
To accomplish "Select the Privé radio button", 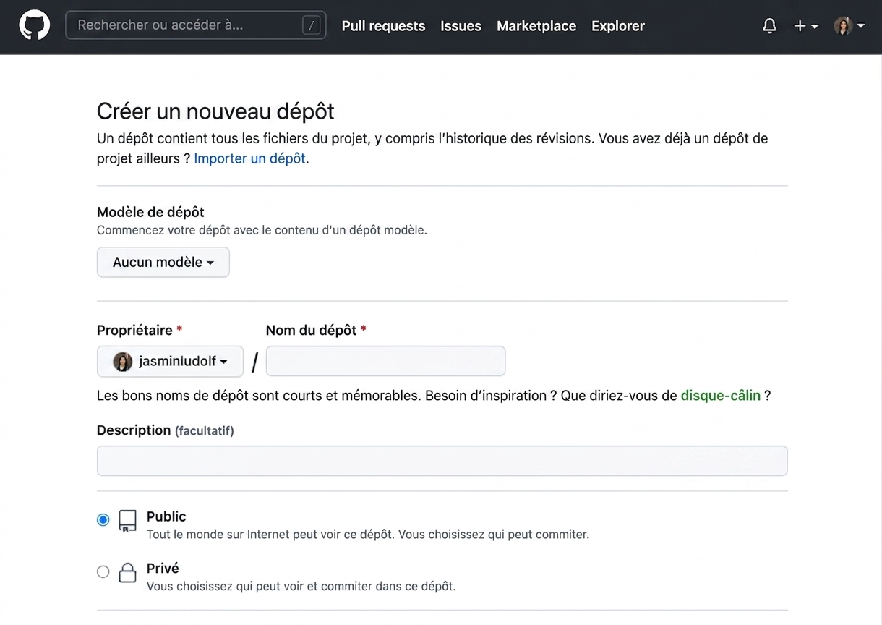I will click(x=103, y=571).
